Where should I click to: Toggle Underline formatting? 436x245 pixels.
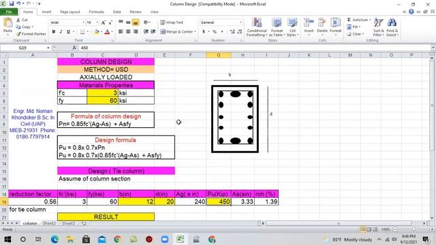point(68,32)
